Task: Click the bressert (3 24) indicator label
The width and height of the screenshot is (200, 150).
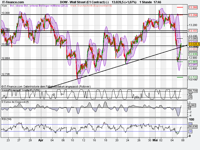Action: [21, 90]
